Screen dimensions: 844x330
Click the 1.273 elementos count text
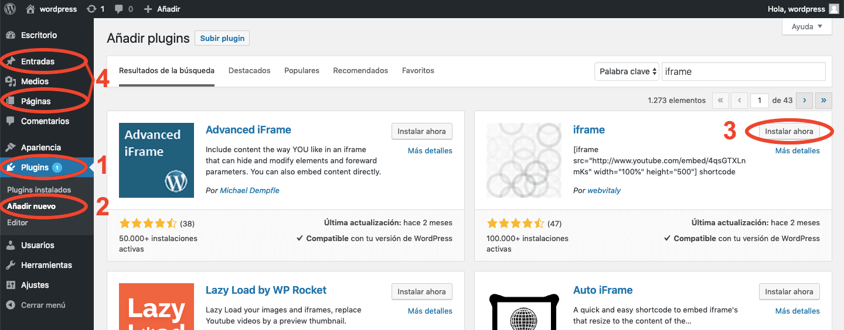click(677, 101)
